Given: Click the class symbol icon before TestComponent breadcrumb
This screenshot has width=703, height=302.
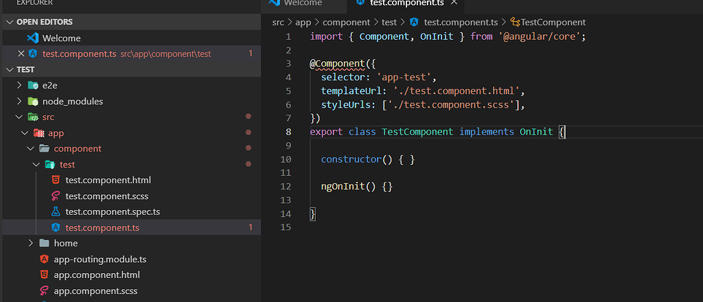Looking at the screenshot, I should click(516, 22).
